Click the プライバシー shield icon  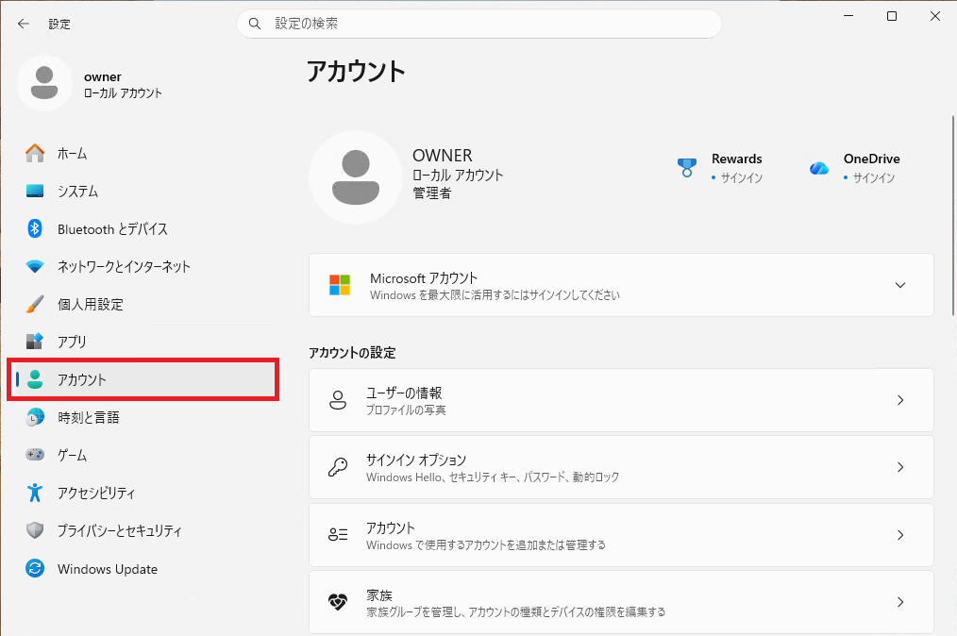(35, 530)
